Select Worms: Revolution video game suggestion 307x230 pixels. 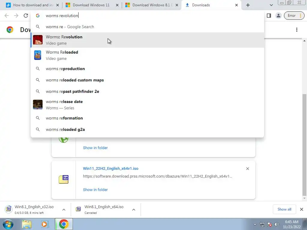coord(147,40)
